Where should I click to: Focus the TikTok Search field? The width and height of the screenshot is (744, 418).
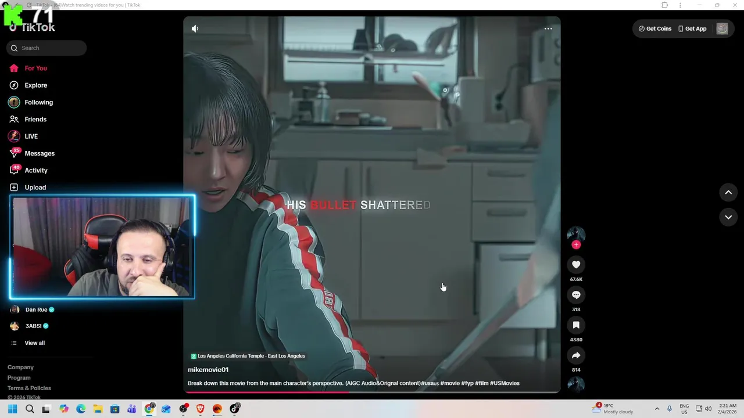click(x=46, y=48)
